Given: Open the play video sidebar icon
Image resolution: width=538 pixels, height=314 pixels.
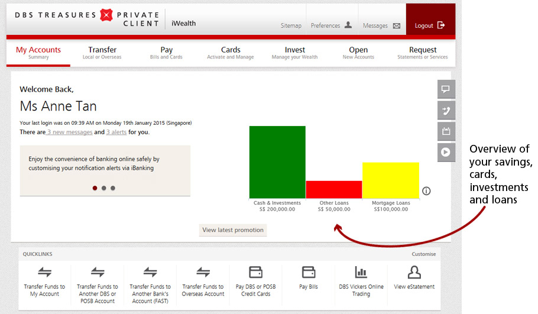Looking at the screenshot, I should (x=446, y=152).
